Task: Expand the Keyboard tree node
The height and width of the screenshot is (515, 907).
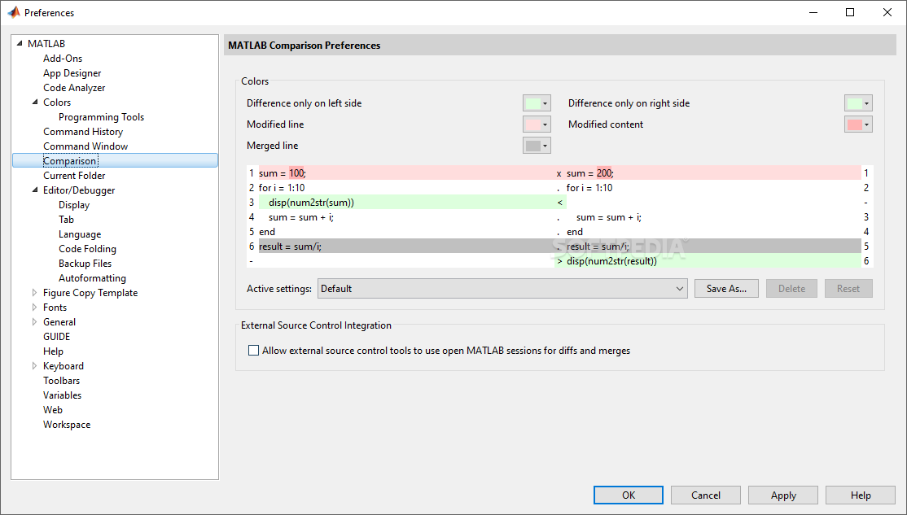Action: (35, 366)
